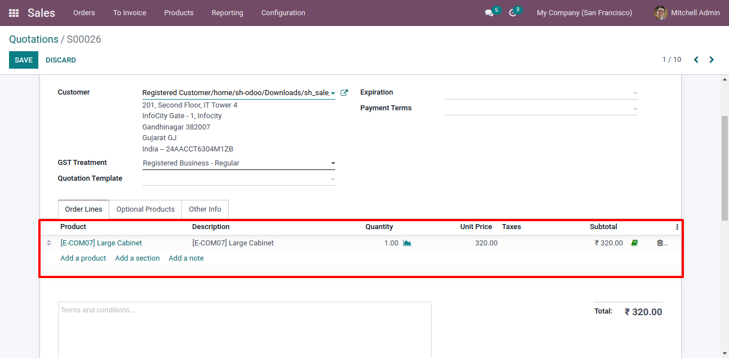Screen dimensions: 729x358
Task: Click the quantity forecast chart icon
Action: pos(407,243)
